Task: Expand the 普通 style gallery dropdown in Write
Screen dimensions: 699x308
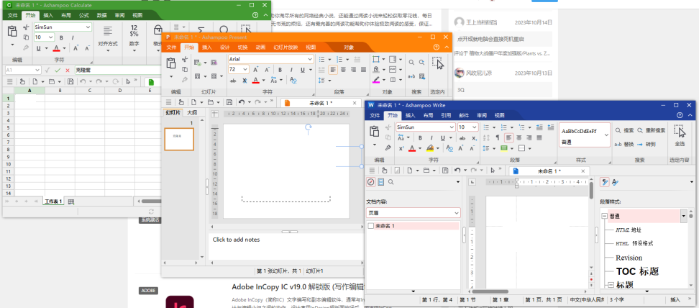Action: coord(606,135)
